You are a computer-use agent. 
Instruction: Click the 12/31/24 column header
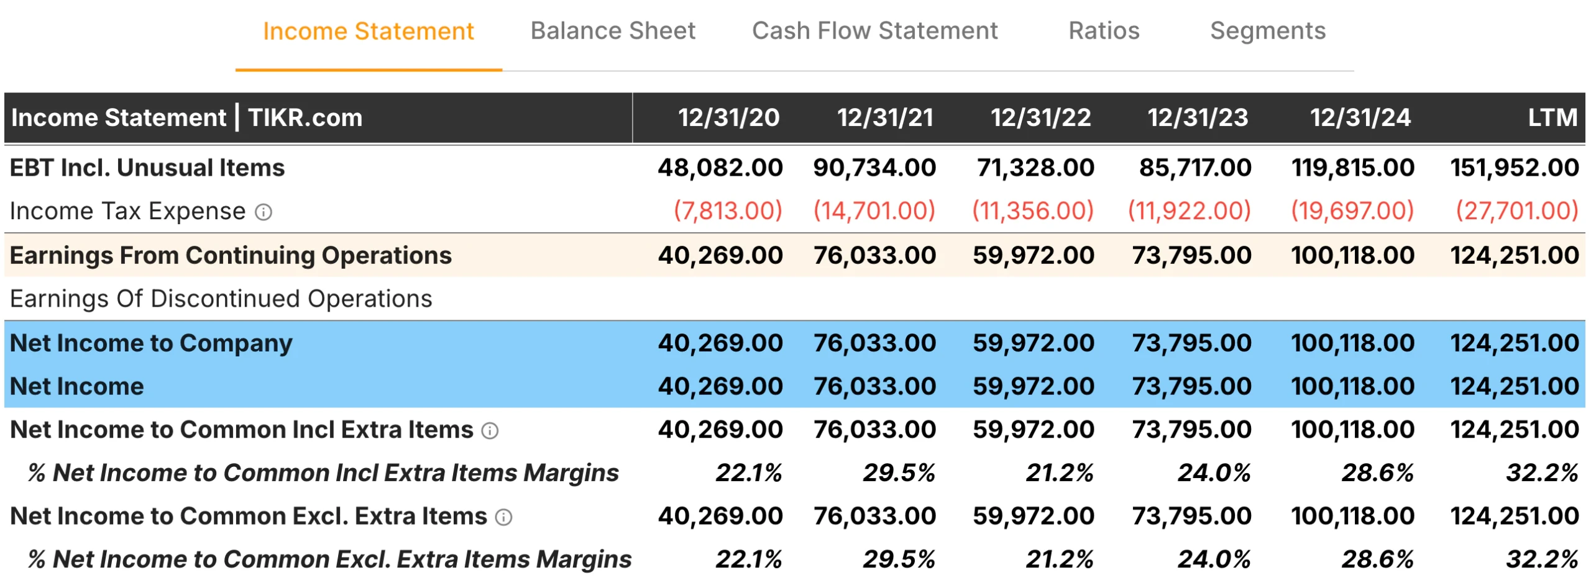[1363, 117]
